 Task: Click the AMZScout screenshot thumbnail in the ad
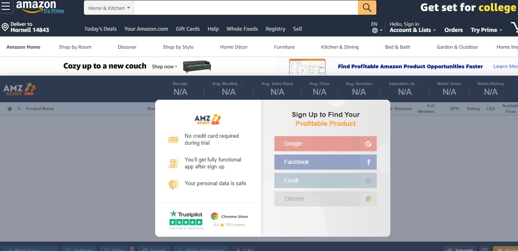point(307,67)
